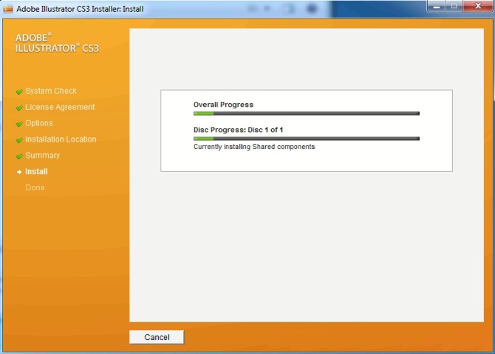The image size is (495, 354).
Task: Select the Installation Location step label
Action: 61,139
